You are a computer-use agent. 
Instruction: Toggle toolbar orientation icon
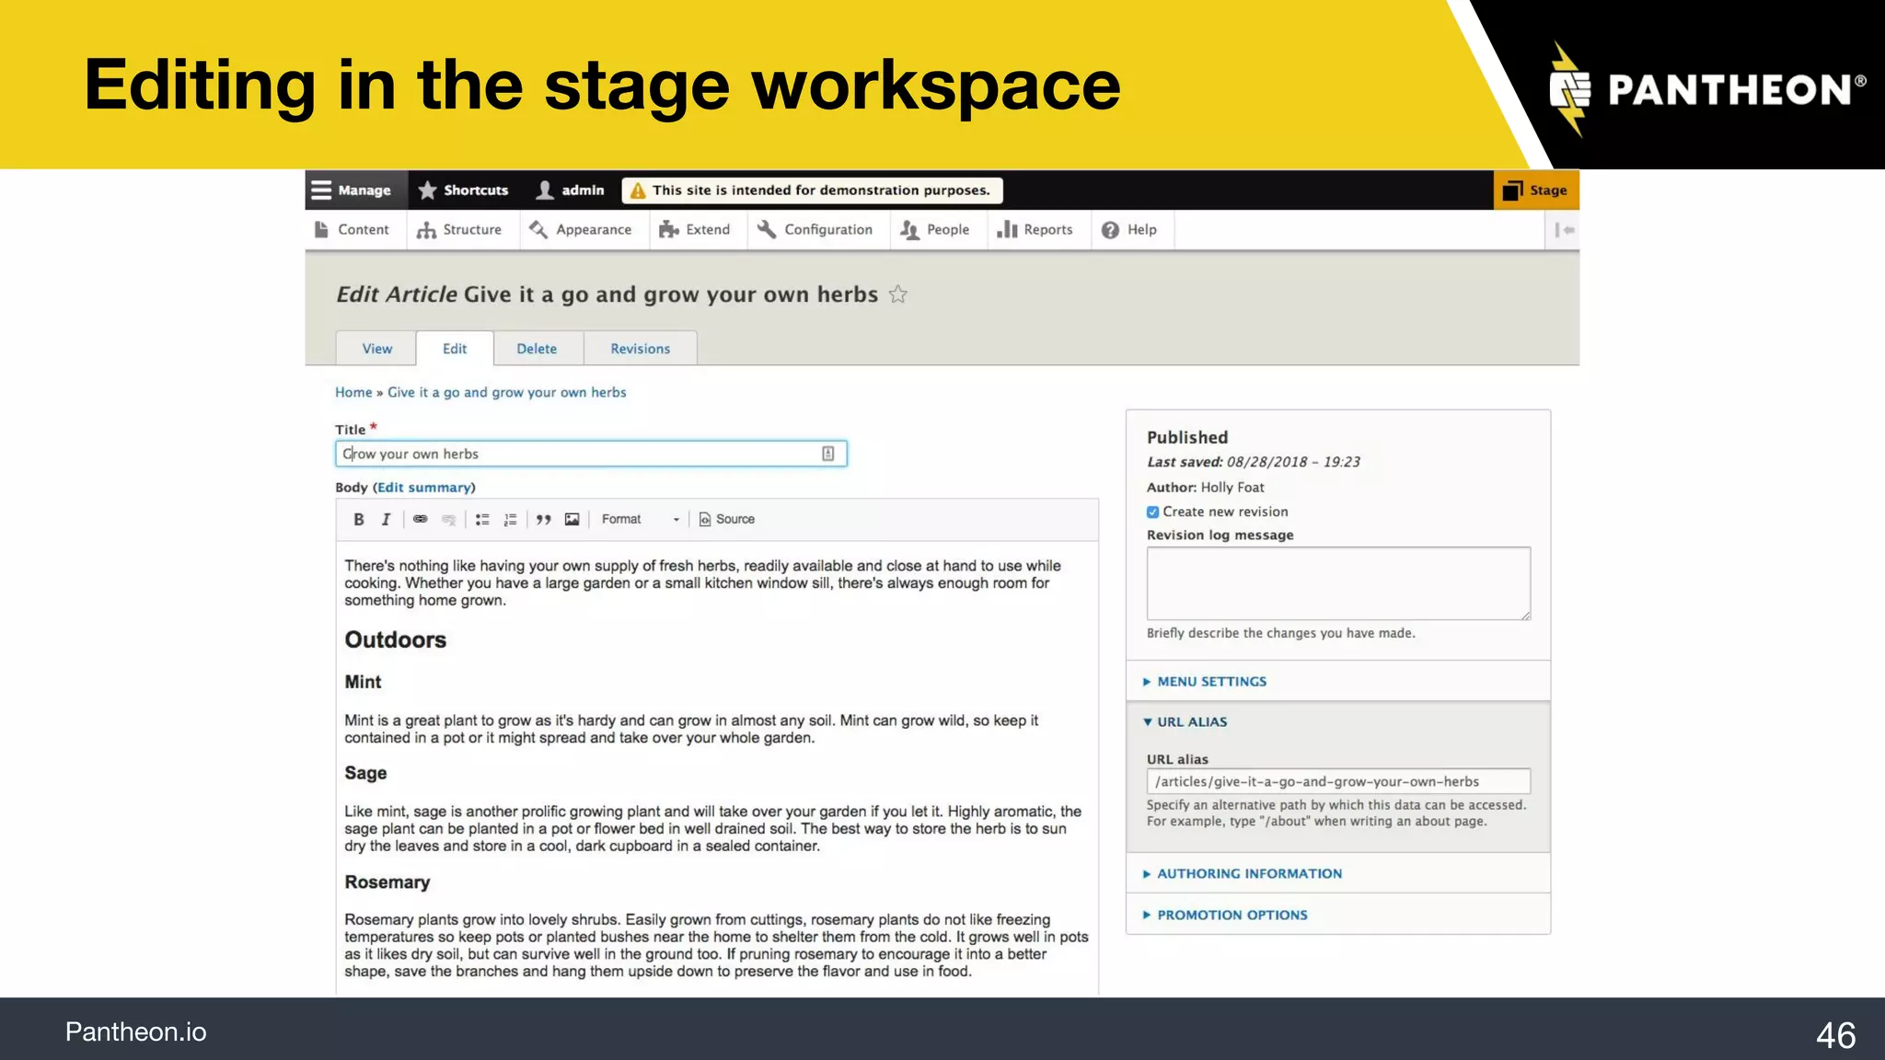pos(1564,230)
